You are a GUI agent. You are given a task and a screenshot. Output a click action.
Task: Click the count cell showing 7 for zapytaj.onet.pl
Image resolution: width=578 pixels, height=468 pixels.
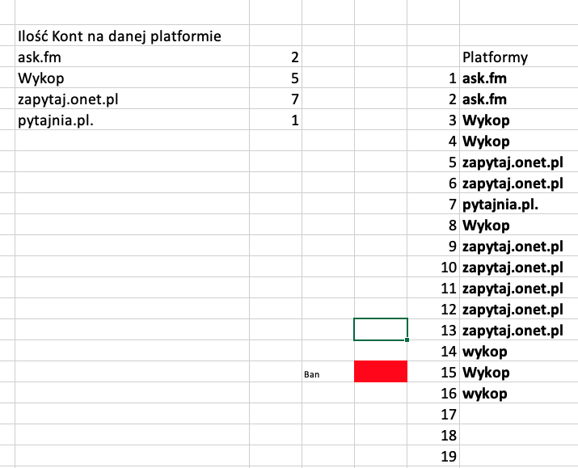[x=276, y=99]
